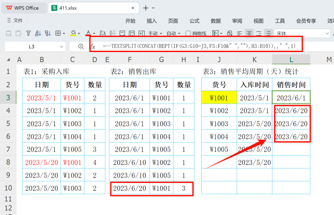
Task: Open the freeze panes grid icon
Action: tap(215, 33)
